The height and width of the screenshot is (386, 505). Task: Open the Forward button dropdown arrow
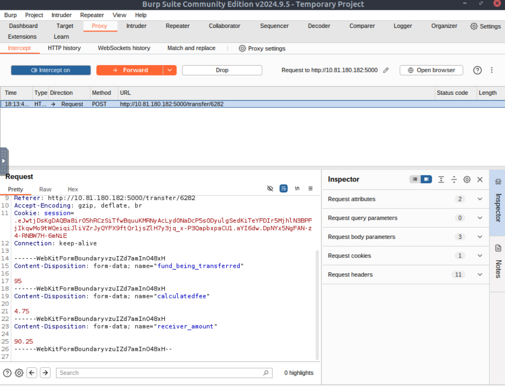tap(170, 70)
